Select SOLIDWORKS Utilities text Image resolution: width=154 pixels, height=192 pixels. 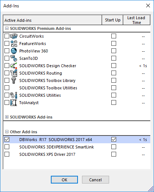40,95
